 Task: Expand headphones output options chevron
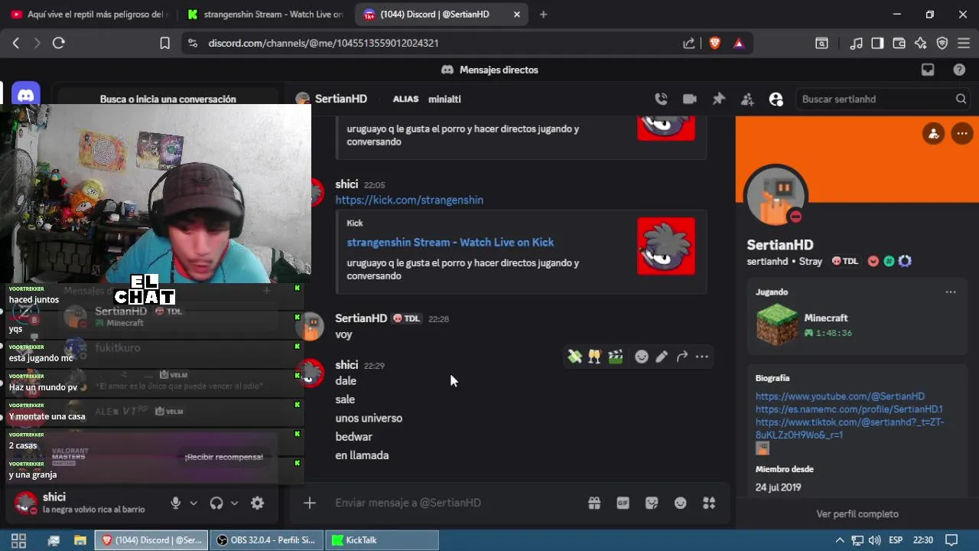pos(235,503)
